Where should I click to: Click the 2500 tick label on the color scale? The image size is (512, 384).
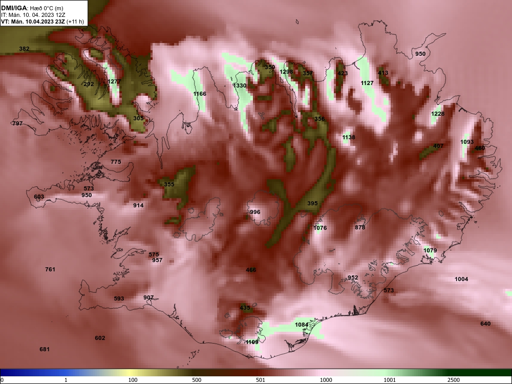pyautogui.click(x=454, y=380)
